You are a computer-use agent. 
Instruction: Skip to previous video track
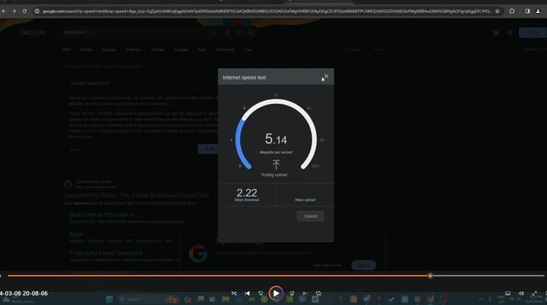[247, 293]
